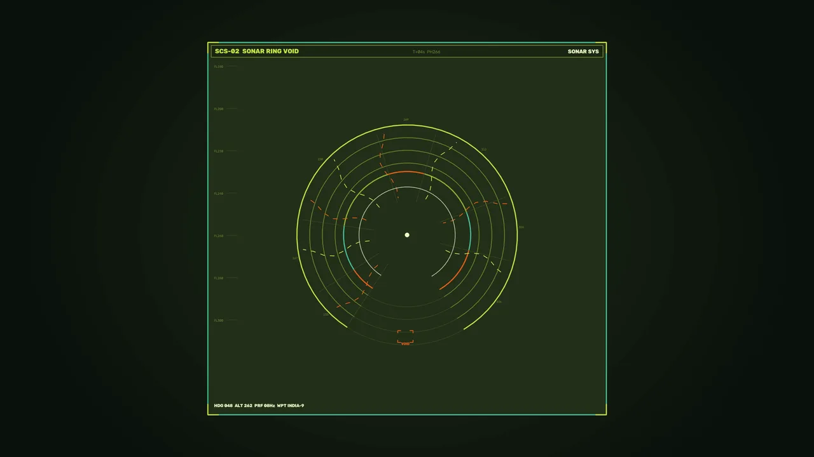The width and height of the screenshot is (814, 457).
Task: Click the WPT INDIA-9 waypoint readout
Action: coord(291,406)
